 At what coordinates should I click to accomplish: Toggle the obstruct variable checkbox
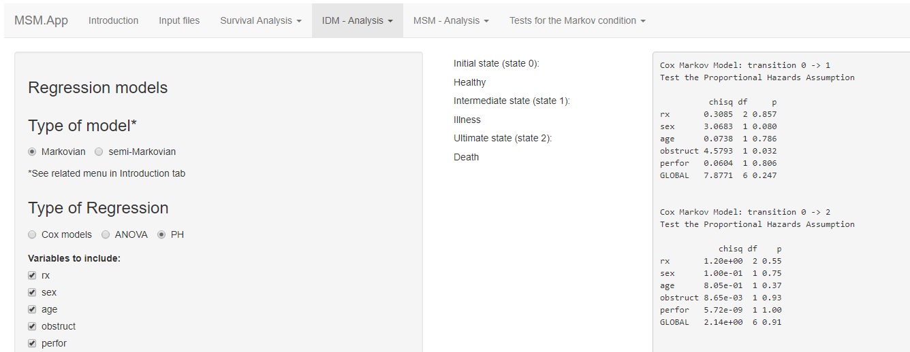coord(32,326)
